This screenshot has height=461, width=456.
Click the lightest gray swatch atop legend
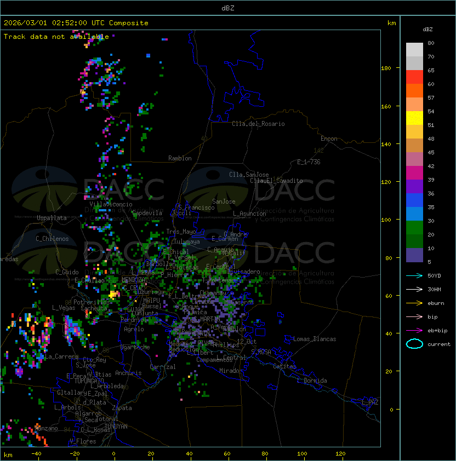[x=414, y=49]
